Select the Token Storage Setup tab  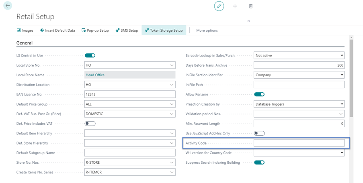(164, 31)
